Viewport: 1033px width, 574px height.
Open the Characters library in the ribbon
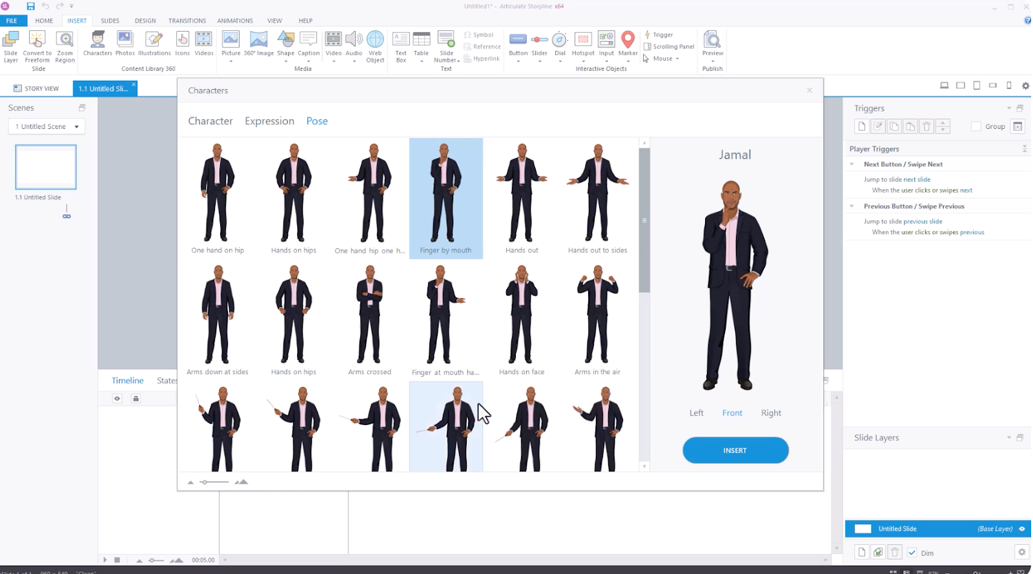tap(97, 43)
